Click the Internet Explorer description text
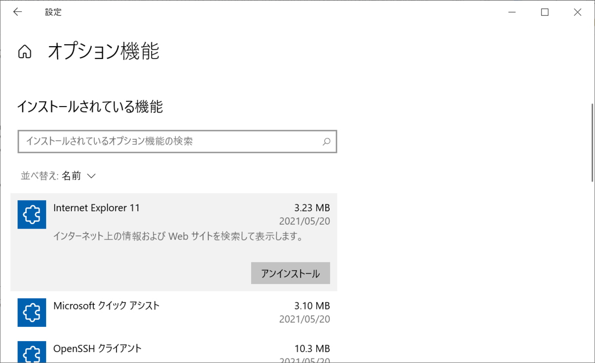 pyautogui.click(x=178, y=237)
